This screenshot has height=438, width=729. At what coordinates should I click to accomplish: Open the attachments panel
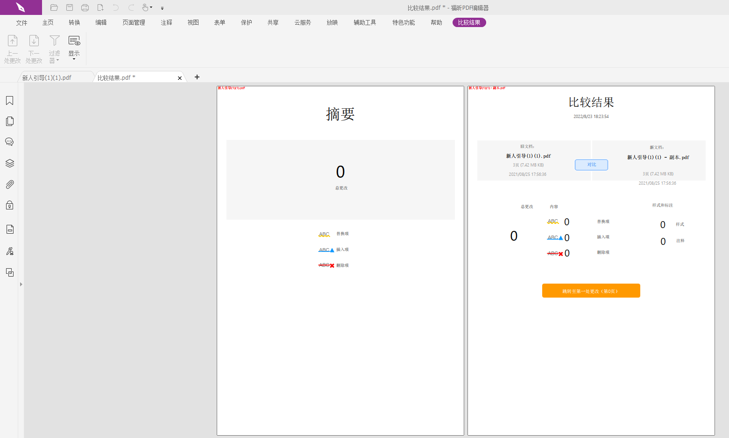pyautogui.click(x=9, y=184)
